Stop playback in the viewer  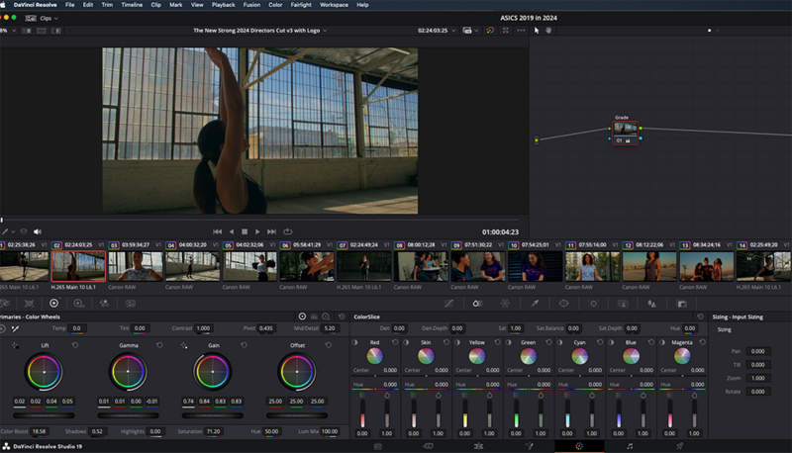click(245, 231)
